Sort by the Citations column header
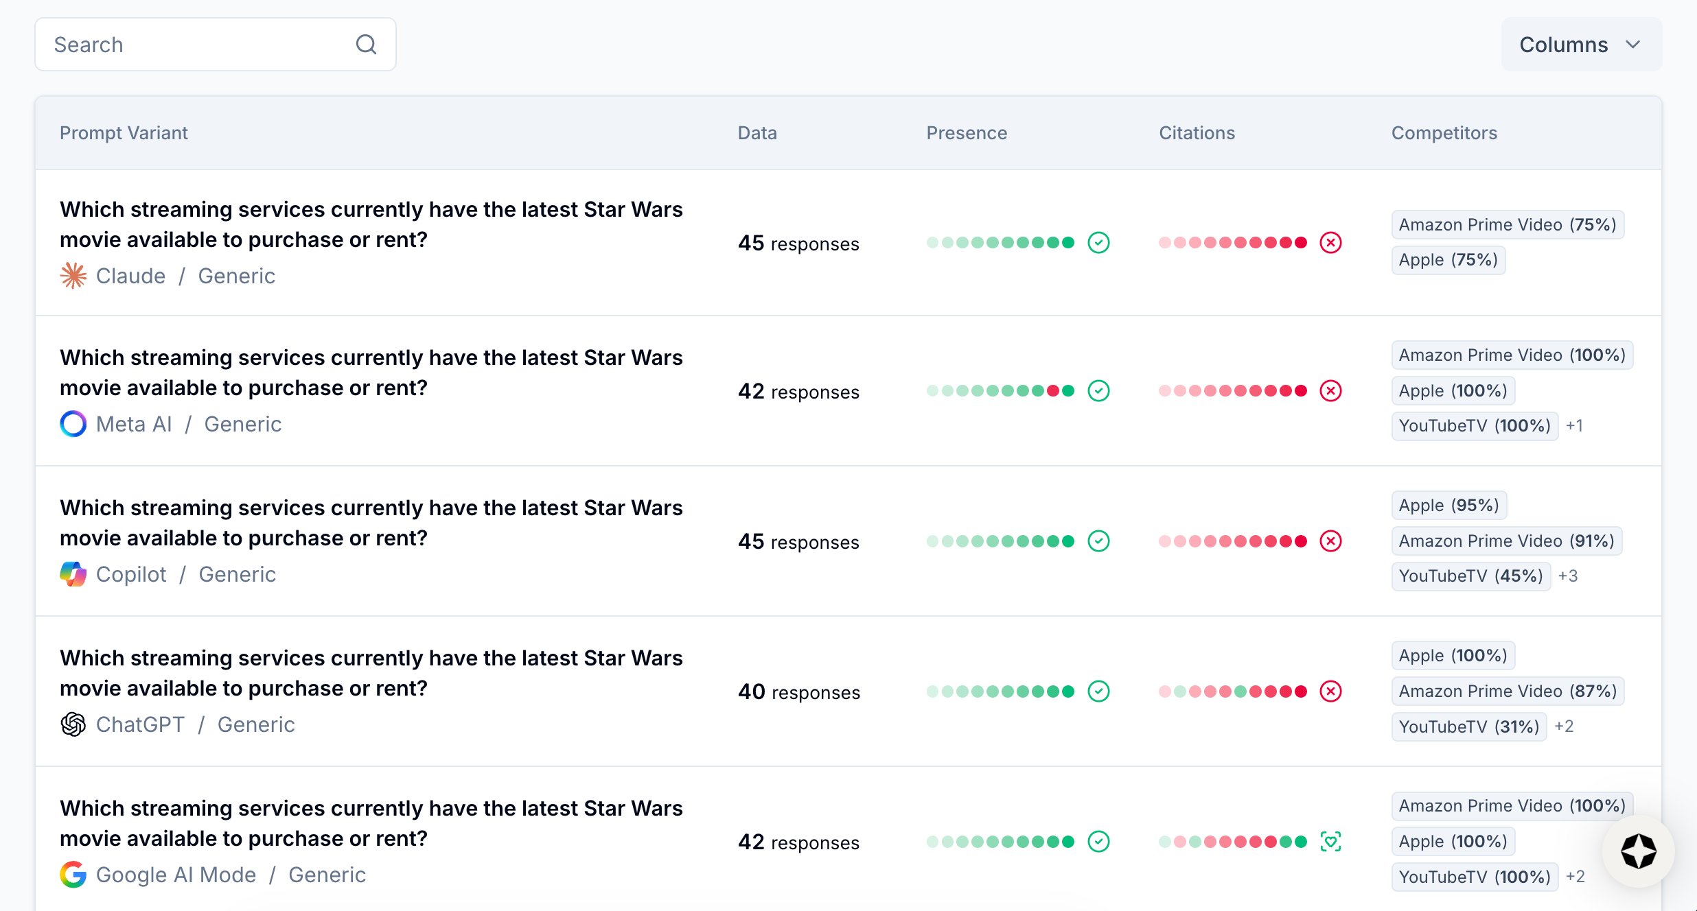The height and width of the screenshot is (911, 1697). point(1197,133)
